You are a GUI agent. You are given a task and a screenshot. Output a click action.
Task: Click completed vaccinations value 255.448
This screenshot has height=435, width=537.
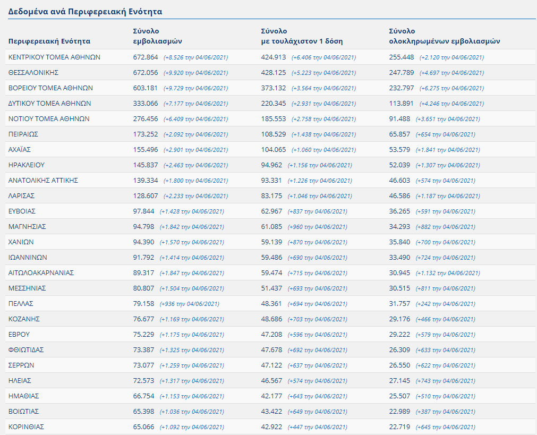tap(402, 57)
